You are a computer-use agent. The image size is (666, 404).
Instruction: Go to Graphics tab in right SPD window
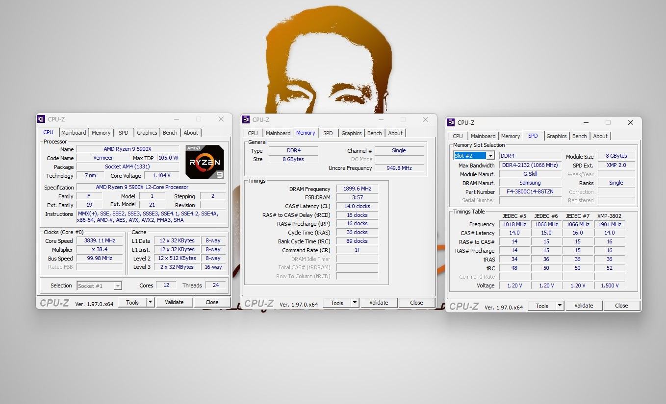pos(557,136)
